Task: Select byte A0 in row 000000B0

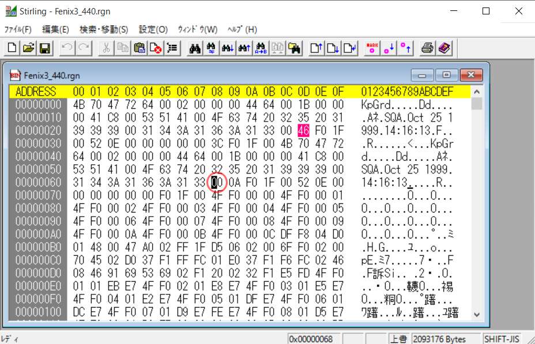Action: coord(148,247)
